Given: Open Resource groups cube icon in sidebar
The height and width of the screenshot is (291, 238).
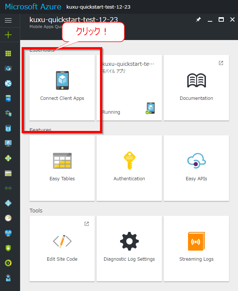Looking at the screenshot, I should click(x=8, y=68).
